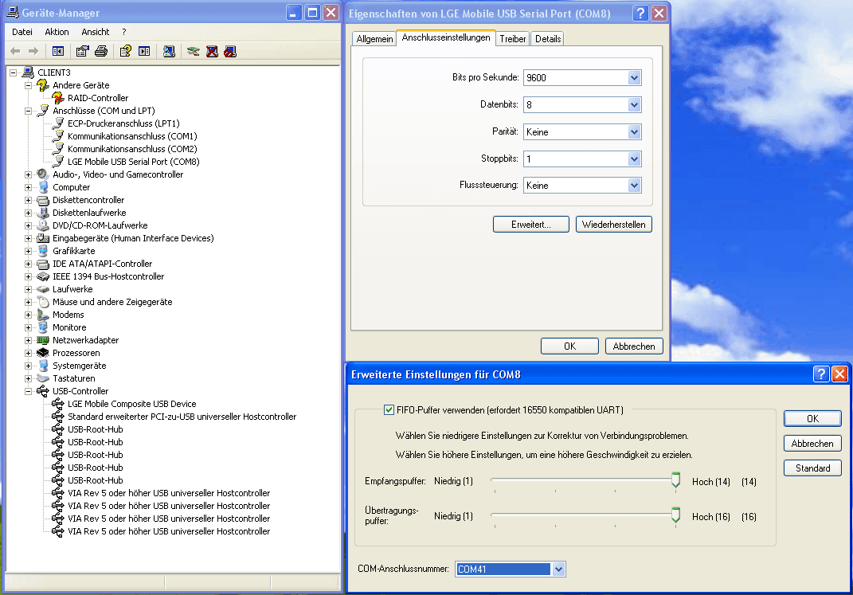The image size is (853, 595).
Task: Click the Empfangspuffer slider handle
Action: pos(675,480)
